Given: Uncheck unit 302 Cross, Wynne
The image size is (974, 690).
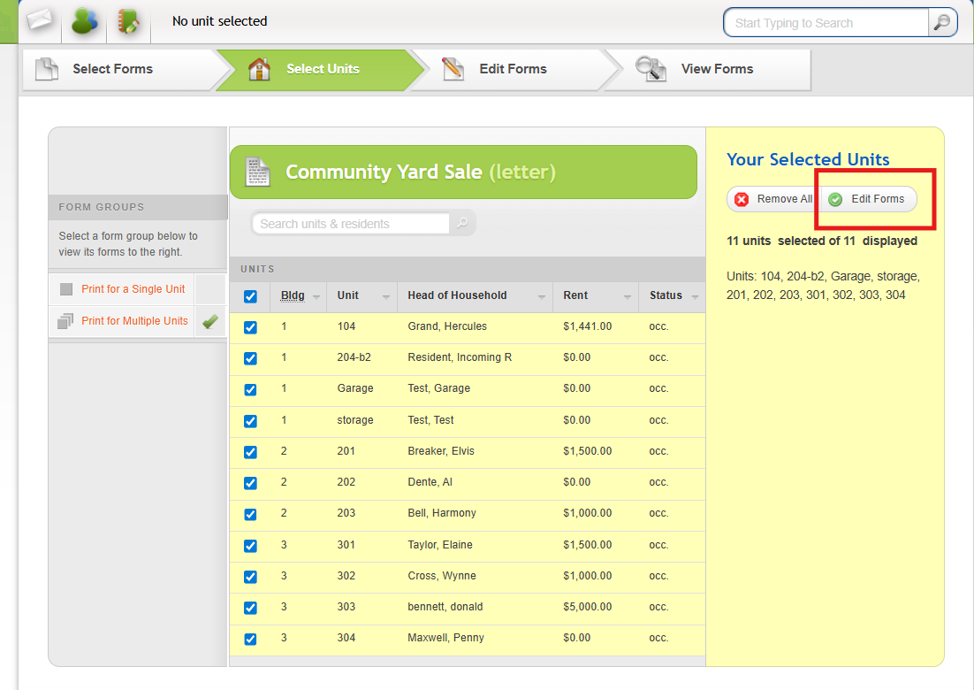Looking at the screenshot, I should [x=250, y=577].
